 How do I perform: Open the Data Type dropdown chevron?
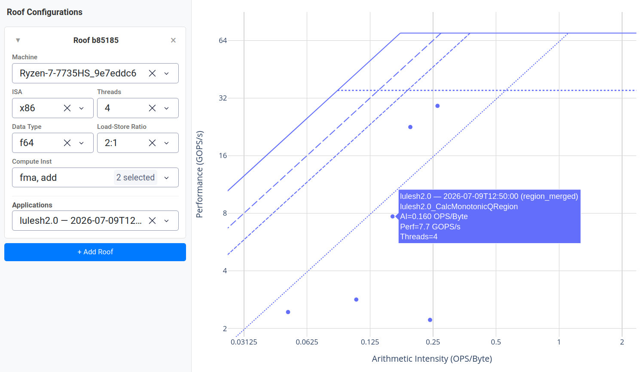(x=82, y=143)
